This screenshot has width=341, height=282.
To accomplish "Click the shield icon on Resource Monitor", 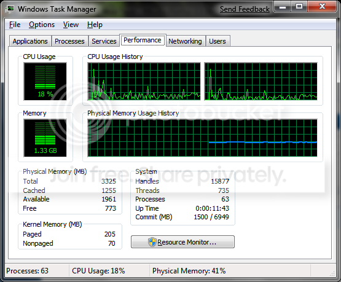I will click(152, 242).
